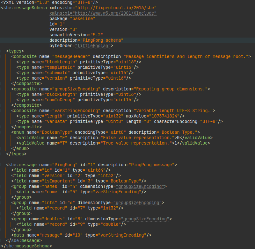
Task: Click the type name "varData"
Action: [56, 122]
